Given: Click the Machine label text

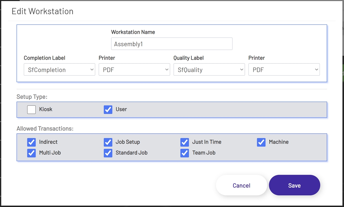Looking at the screenshot, I should [x=279, y=142].
